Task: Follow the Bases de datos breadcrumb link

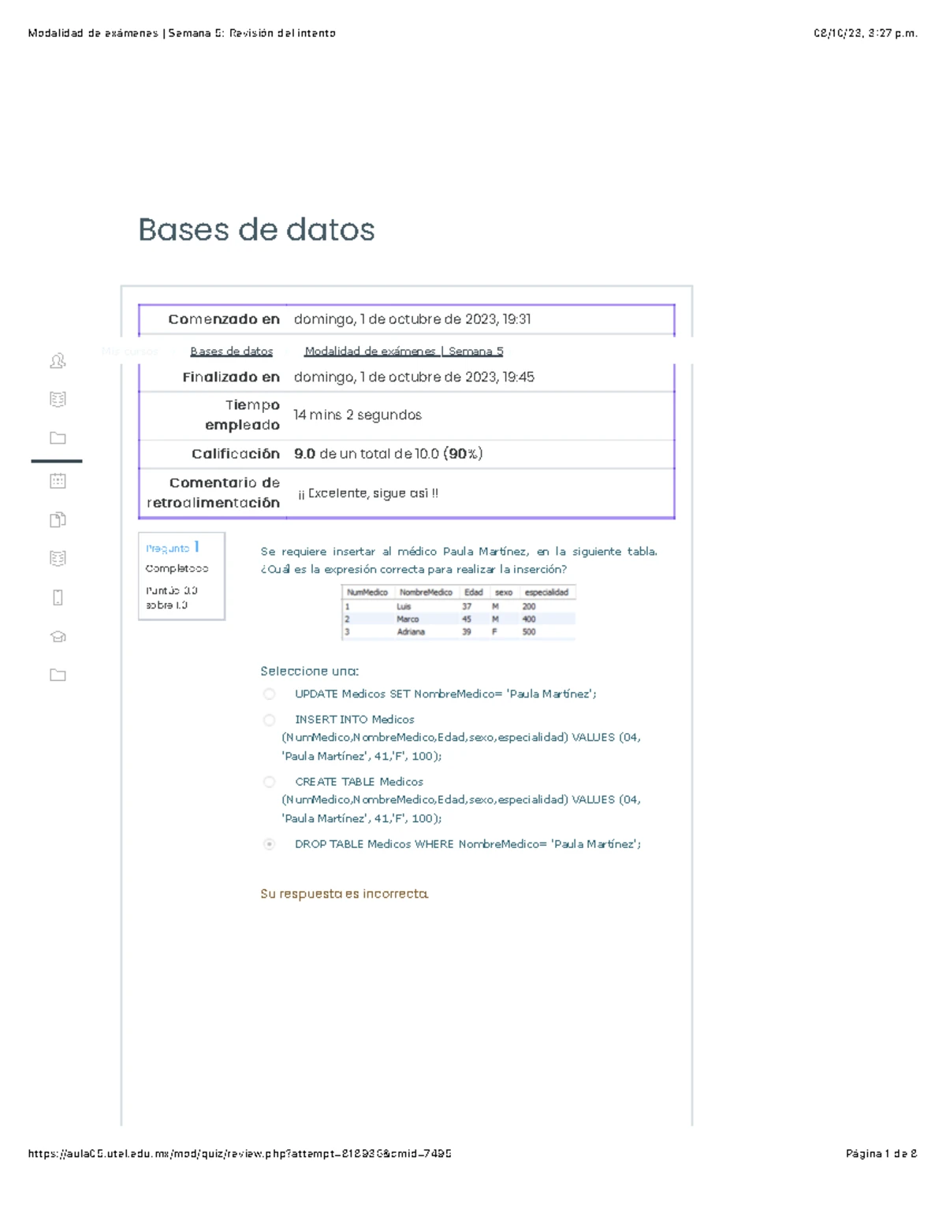Action: click(x=231, y=352)
